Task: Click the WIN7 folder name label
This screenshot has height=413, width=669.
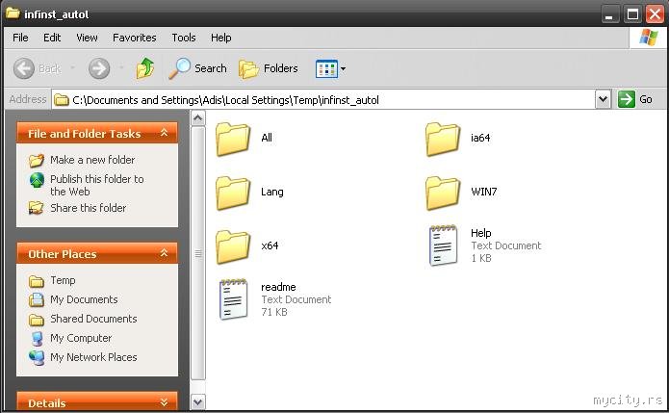Action: pos(484,192)
